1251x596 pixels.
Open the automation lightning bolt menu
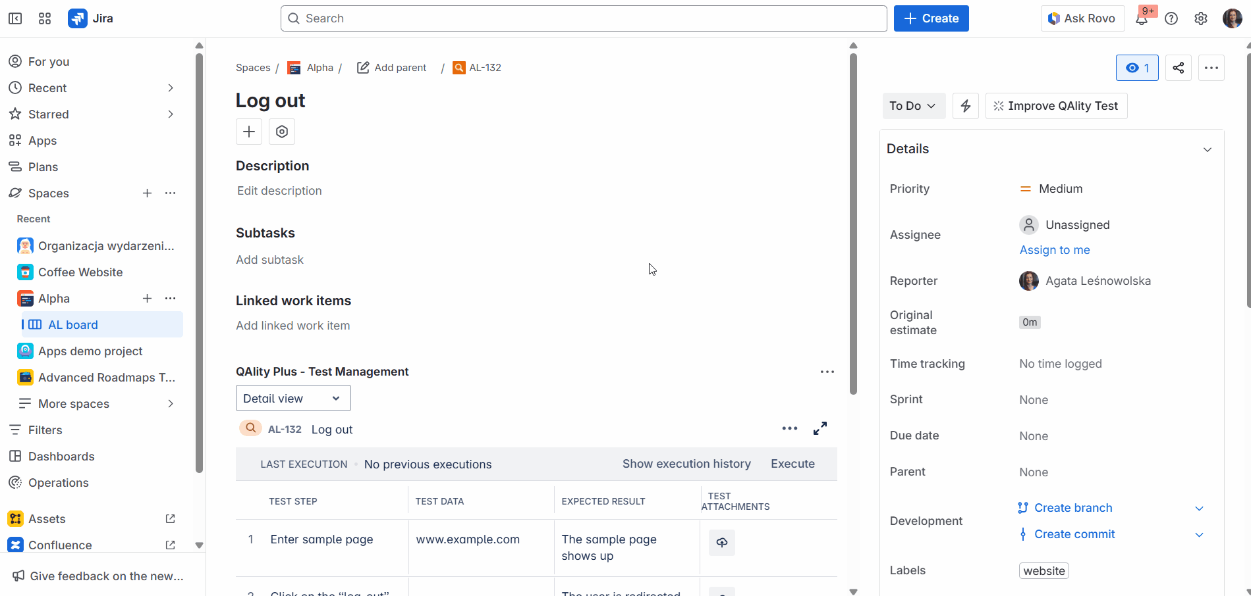pos(966,106)
